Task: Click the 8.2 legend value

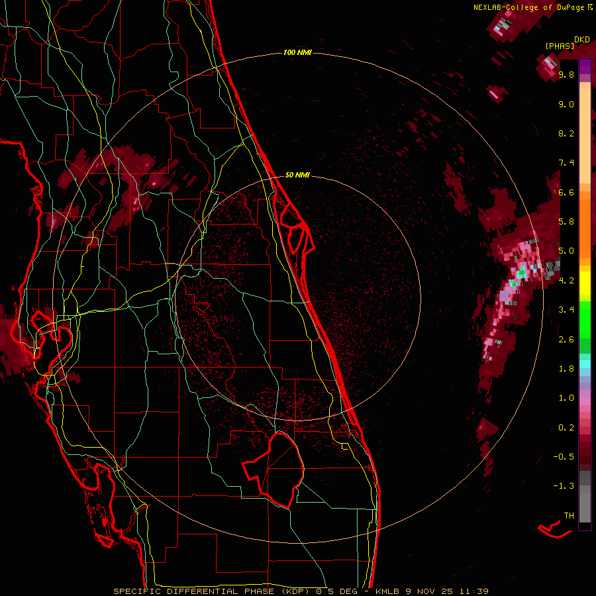Action: click(566, 133)
